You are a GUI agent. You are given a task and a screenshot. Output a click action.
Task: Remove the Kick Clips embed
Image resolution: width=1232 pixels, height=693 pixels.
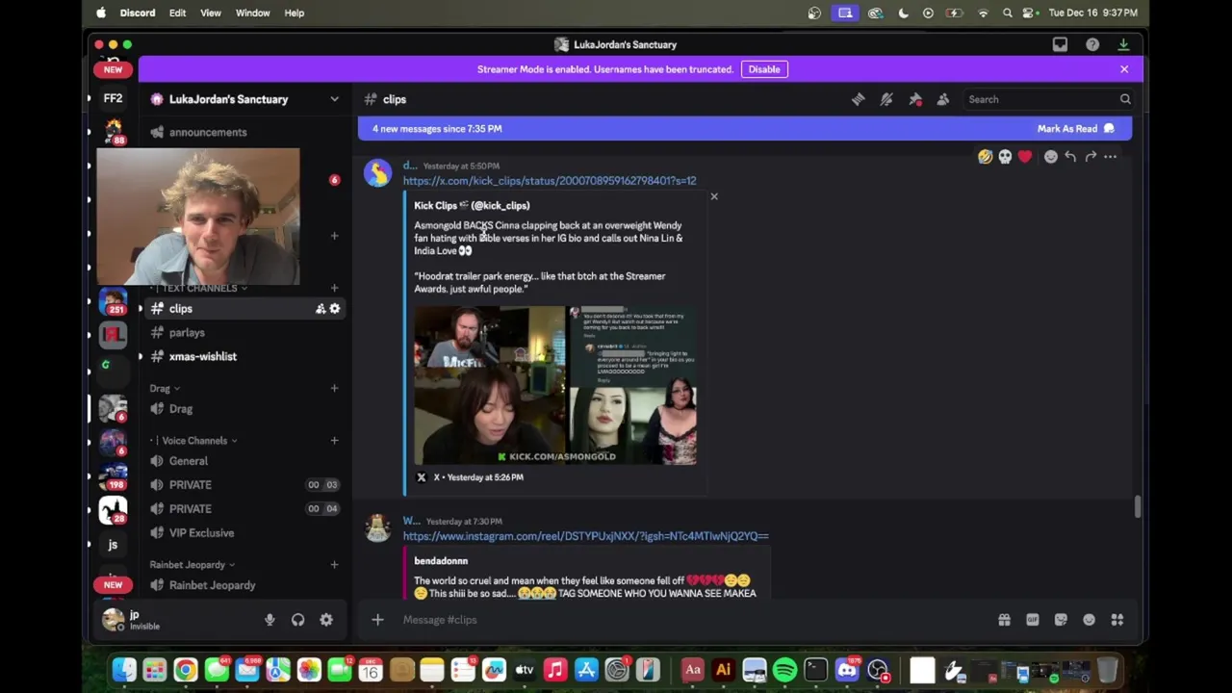(x=714, y=196)
